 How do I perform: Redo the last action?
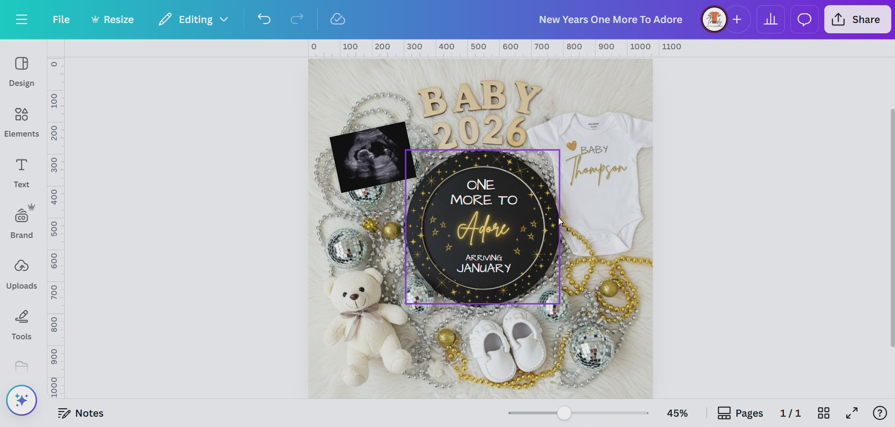(296, 19)
